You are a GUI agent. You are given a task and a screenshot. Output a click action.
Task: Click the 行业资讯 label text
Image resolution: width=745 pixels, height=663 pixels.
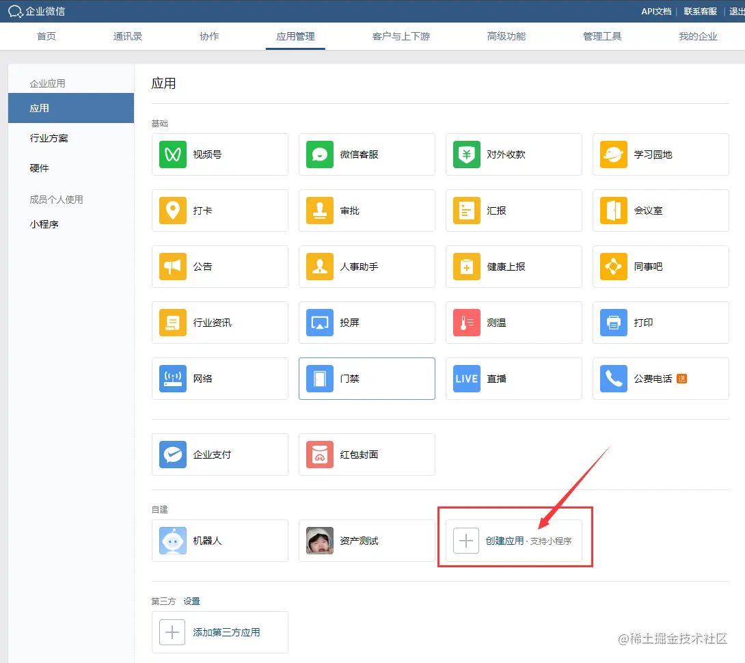click(212, 323)
